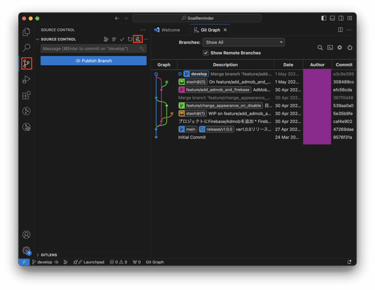
Task: Click the ports forwarded 0 status item
Action: tap(137, 262)
